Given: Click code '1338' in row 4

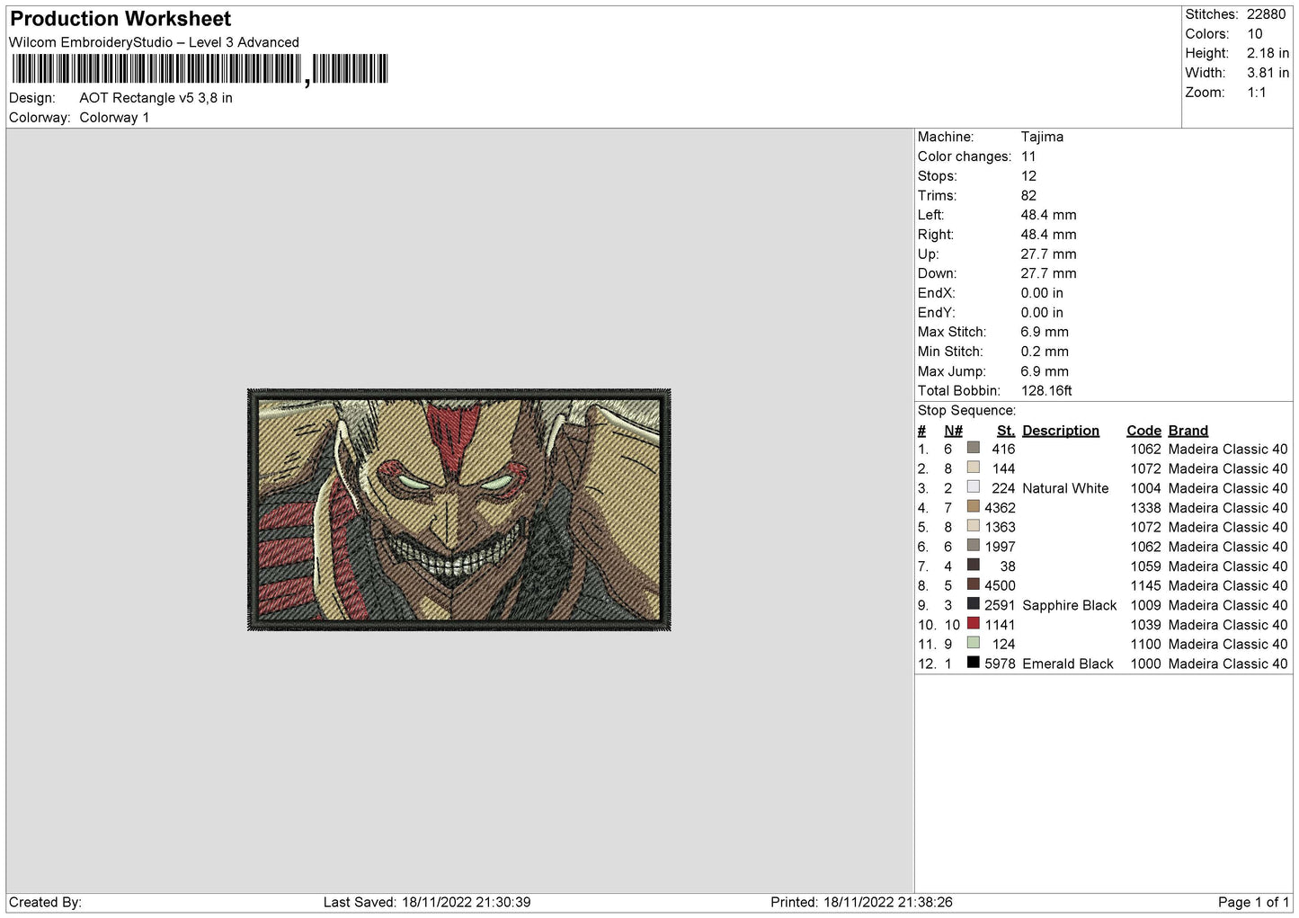Looking at the screenshot, I should point(1145,508).
